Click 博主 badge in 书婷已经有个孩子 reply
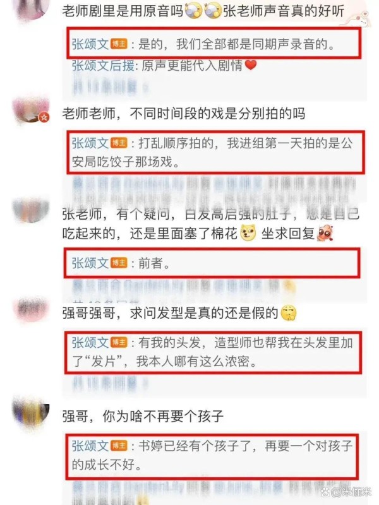Screen dimensions: 379x505 [x=119, y=446]
